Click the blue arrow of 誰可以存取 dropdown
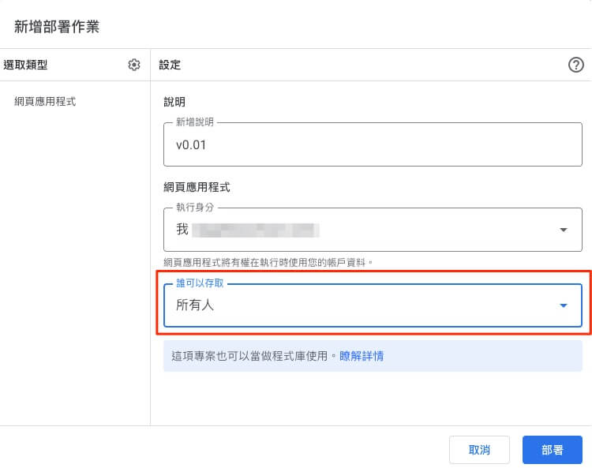Screen dimensions: 592x468 coord(564,305)
